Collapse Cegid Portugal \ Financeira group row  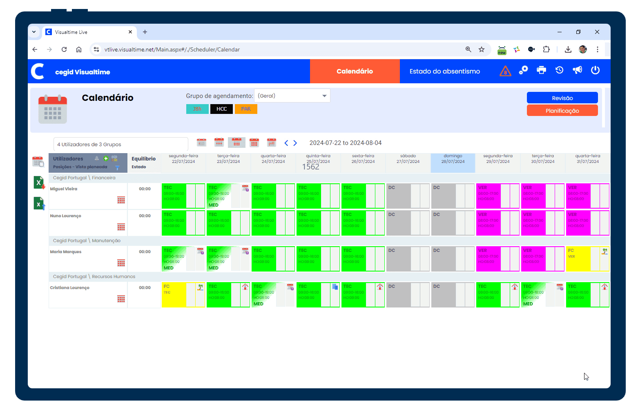[84, 178]
